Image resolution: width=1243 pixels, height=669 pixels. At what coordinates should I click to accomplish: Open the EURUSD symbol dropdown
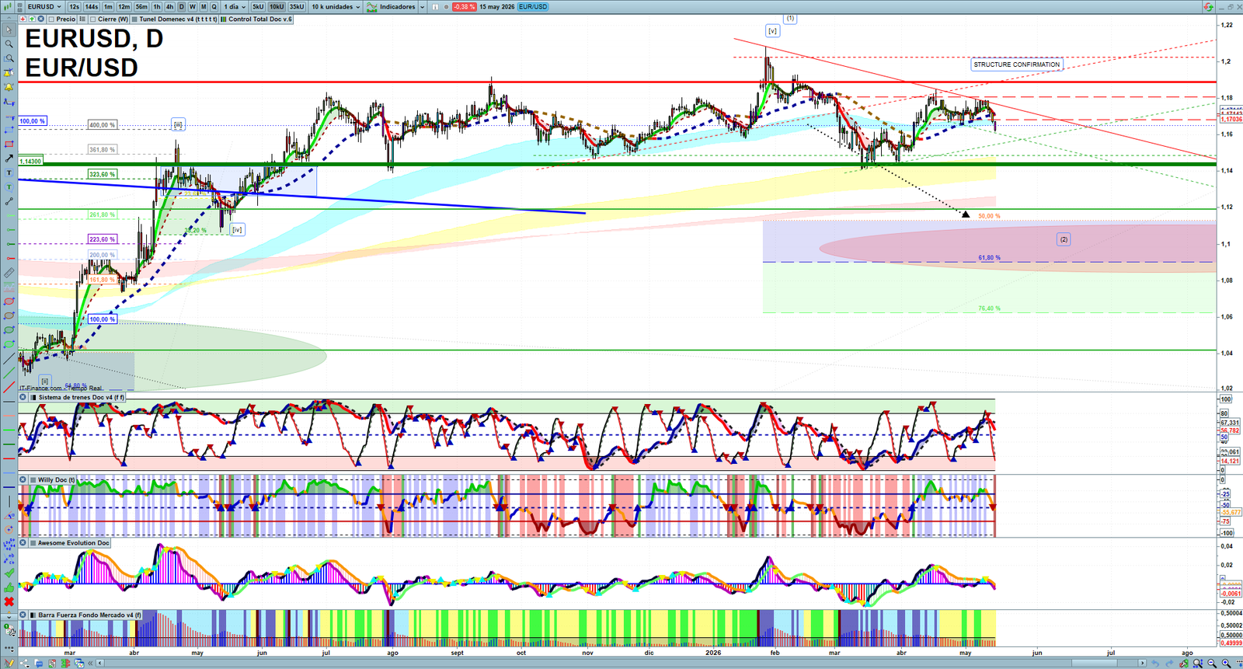coord(44,6)
